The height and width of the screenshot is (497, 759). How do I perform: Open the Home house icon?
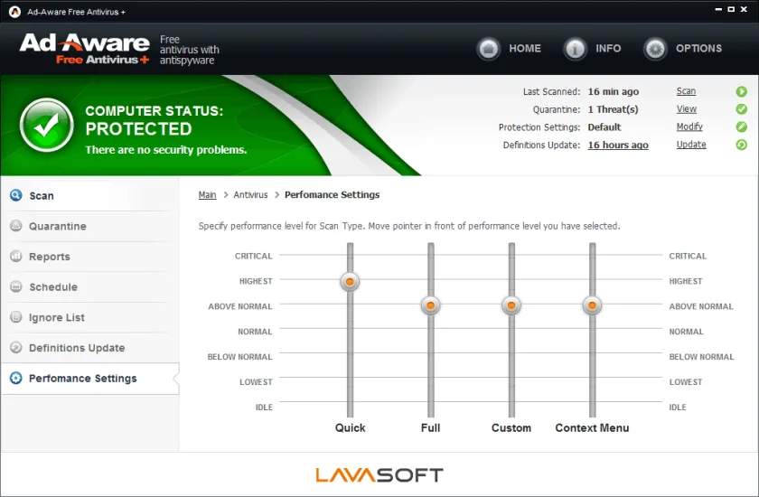tap(489, 49)
